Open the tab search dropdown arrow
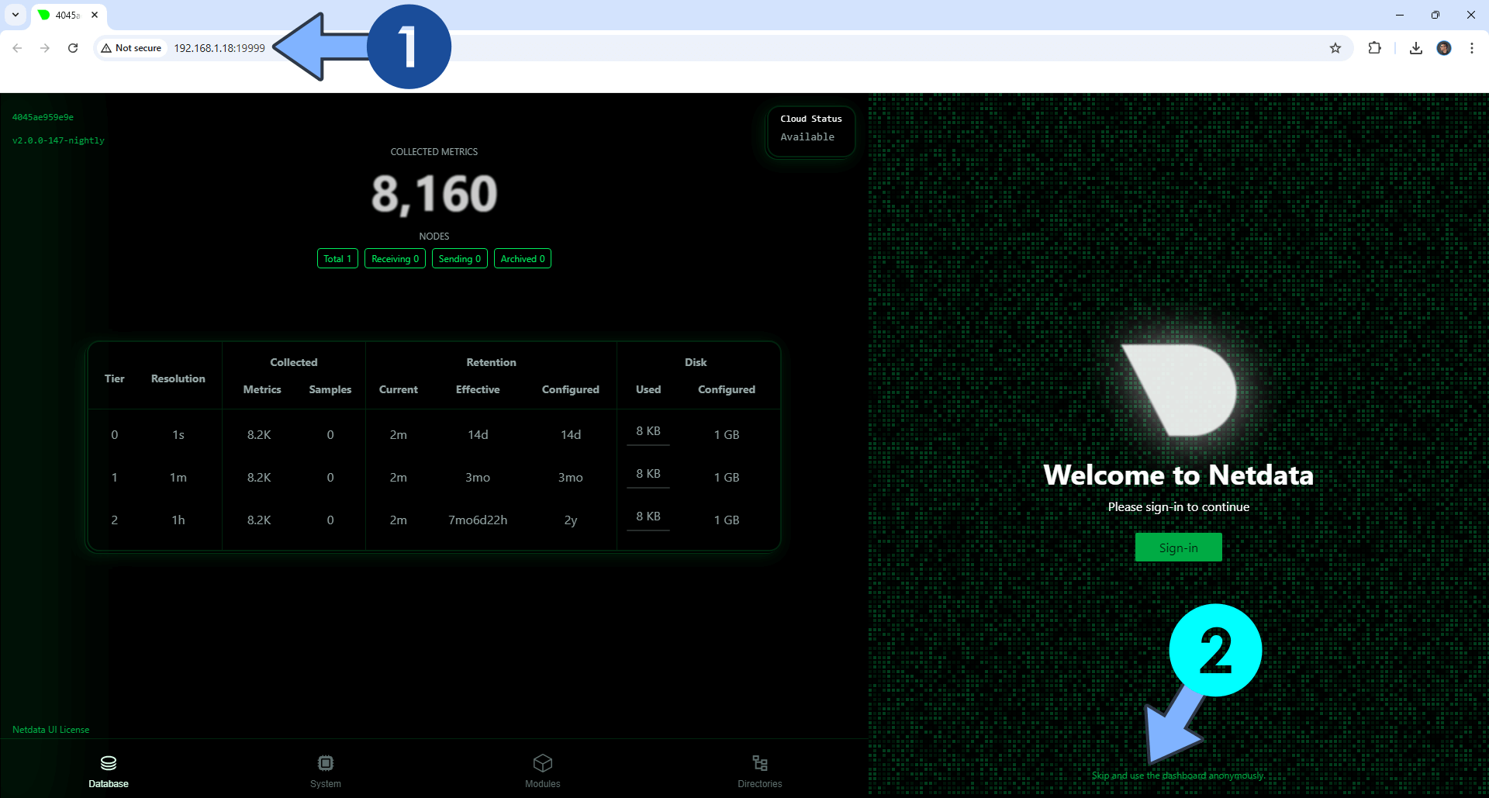Viewport: 1489px width, 798px height. point(16,15)
